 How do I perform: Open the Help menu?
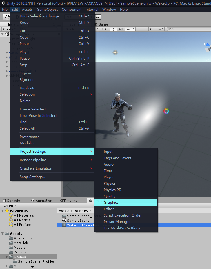[124, 10]
